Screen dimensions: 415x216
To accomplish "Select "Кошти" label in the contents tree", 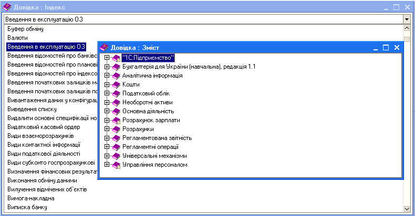I will [131, 84].
